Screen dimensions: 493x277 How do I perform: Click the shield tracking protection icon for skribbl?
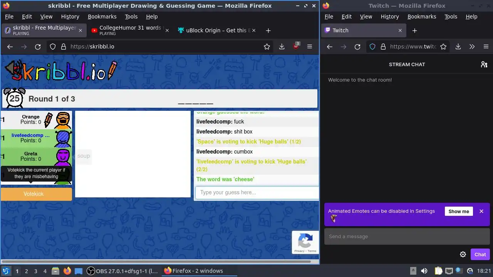53,47
